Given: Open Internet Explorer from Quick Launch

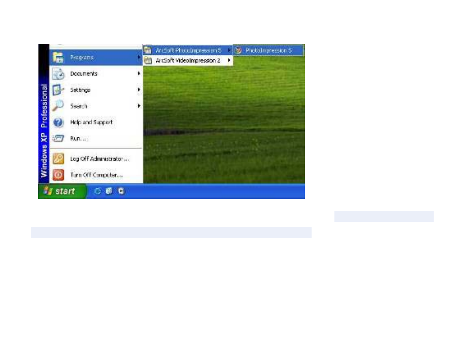Looking at the screenshot, I should (x=97, y=191).
